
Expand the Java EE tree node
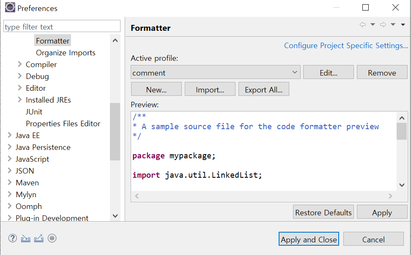[10, 136]
